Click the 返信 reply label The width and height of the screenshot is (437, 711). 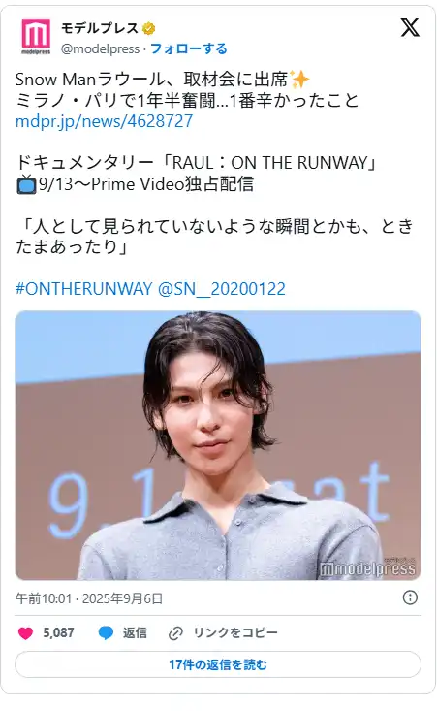[135, 632]
